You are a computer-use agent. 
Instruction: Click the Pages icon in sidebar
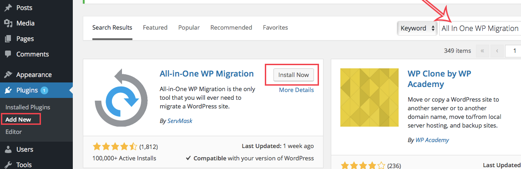pos(8,39)
